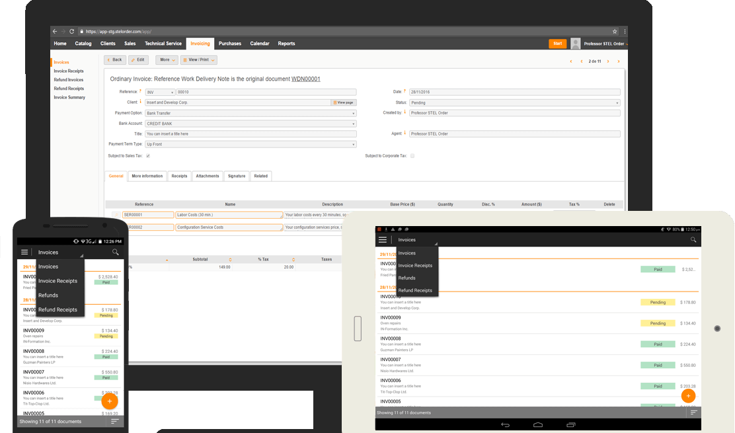The width and height of the screenshot is (735, 433).
Task: Tap tablet Android recents button
Action: pyautogui.click(x=571, y=424)
